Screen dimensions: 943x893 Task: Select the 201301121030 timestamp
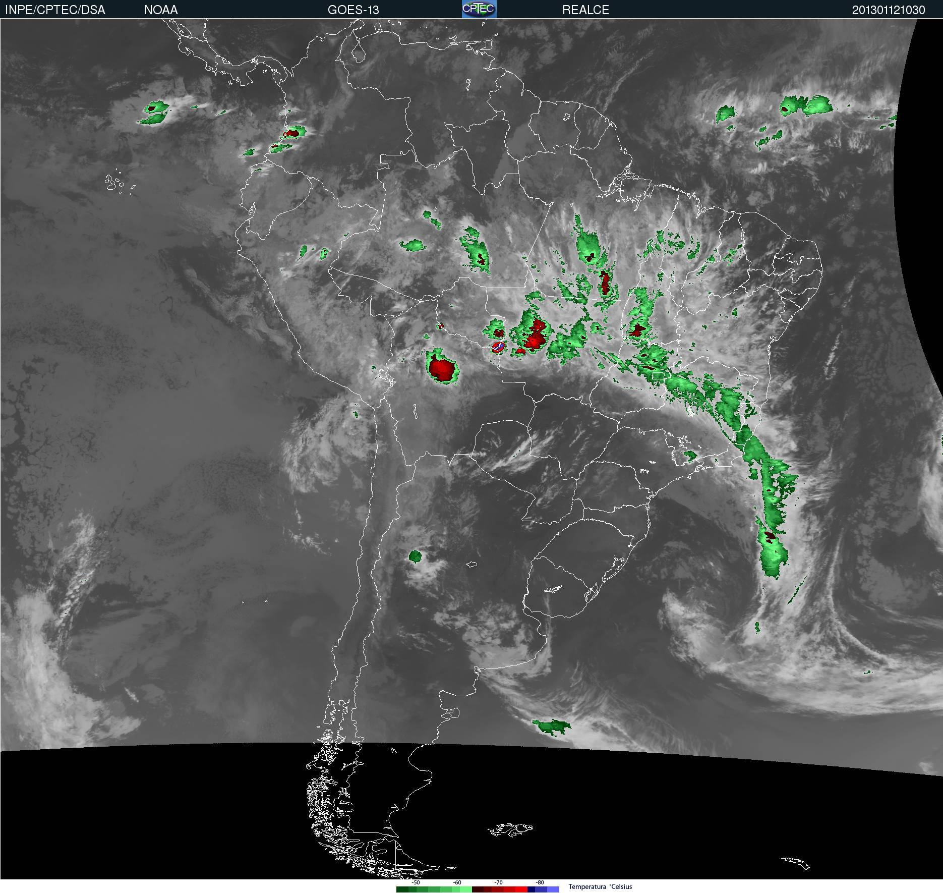pos(889,10)
